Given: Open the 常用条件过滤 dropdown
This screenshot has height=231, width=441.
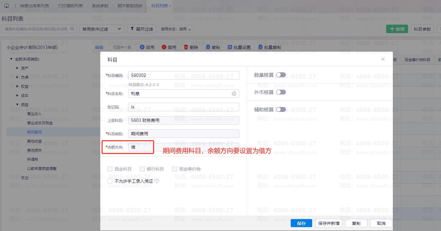Looking at the screenshot, I should (x=102, y=29).
